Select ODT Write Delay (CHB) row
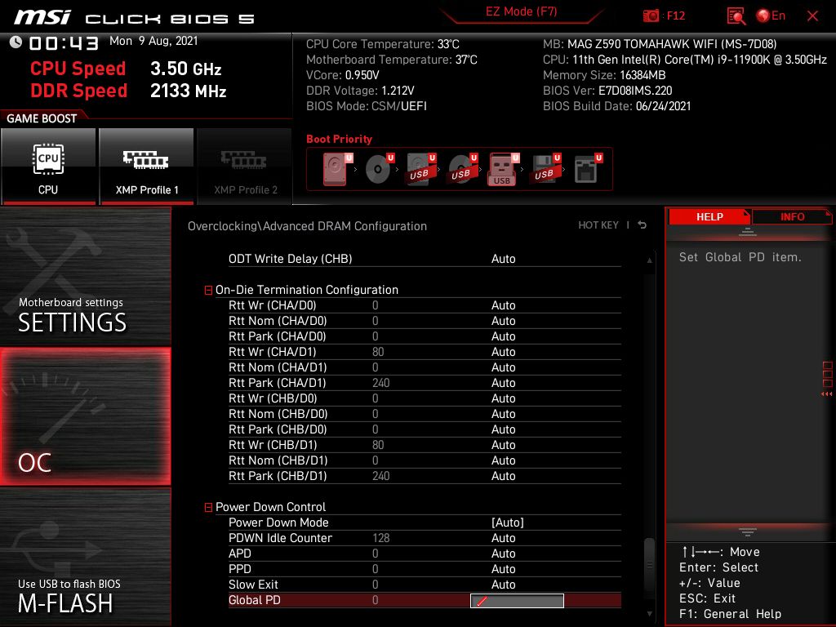 425,259
